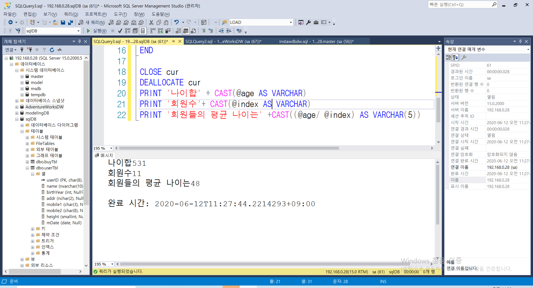Viewport: 533px width, 288px height.
Task: Click the 연결 connect button in Object Explorer
Action: click(11, 50)
